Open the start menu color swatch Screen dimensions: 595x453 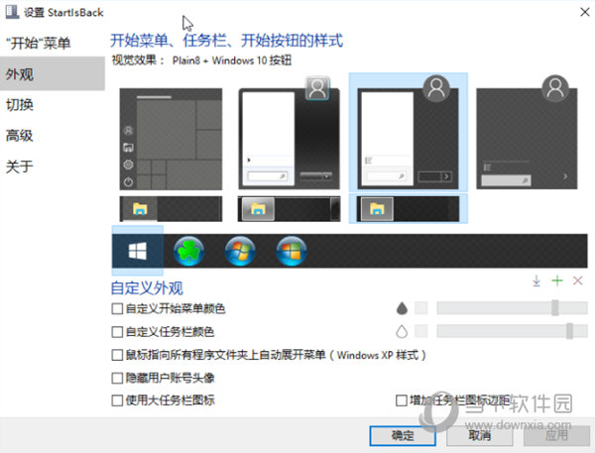pos(421,308)
